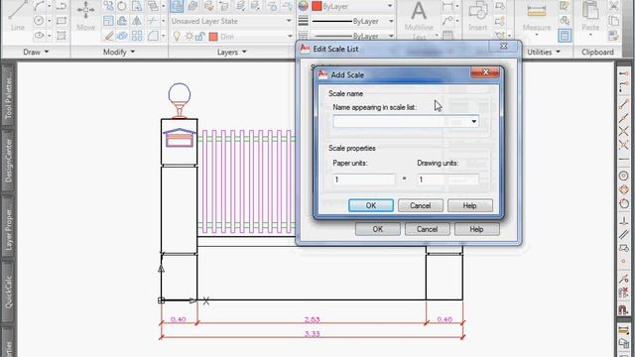Click the Copy Clip icon in Clipboard
This screenshot has height=357, width=635.
tap(614, 21)
